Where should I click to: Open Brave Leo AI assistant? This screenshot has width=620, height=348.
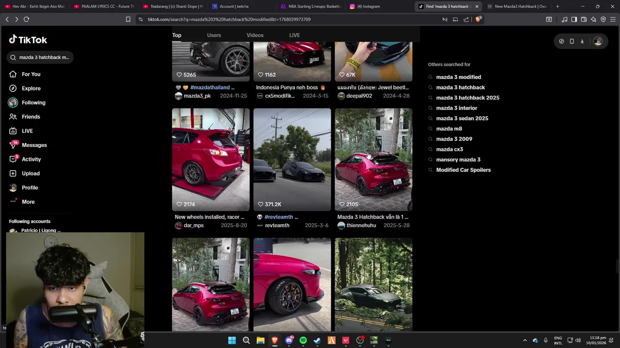coord(593,19)
